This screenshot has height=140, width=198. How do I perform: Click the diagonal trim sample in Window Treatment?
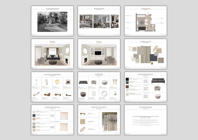pos(83,129)
